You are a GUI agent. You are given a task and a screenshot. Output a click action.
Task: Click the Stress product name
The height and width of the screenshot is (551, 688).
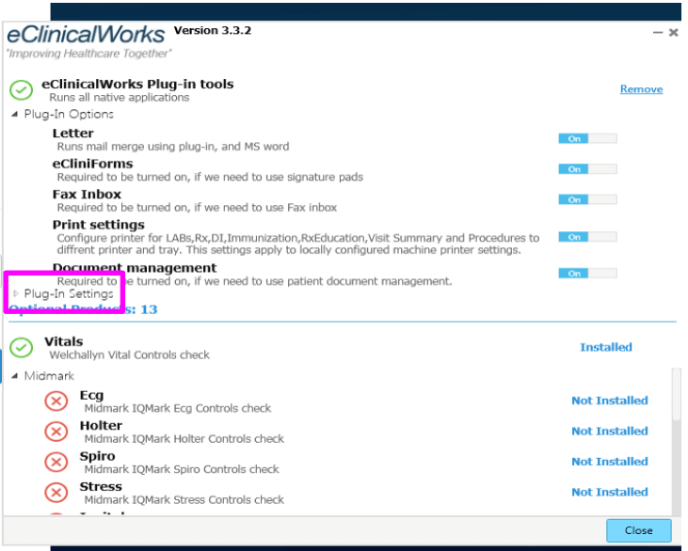[x=101, y=486]
